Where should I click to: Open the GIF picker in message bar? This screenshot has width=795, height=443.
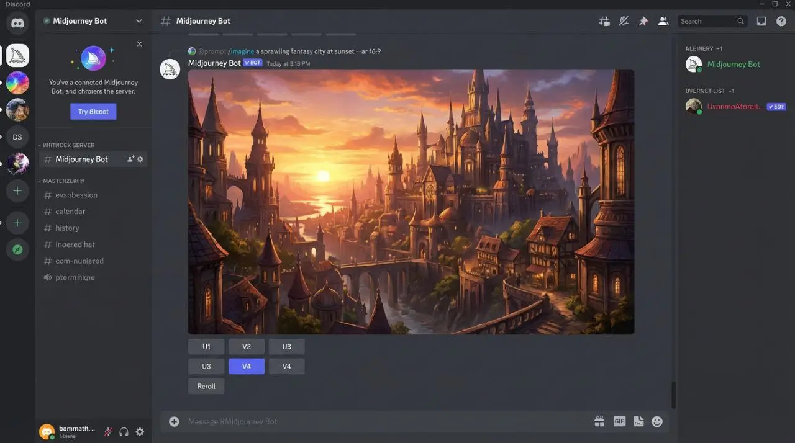[x=619, y=421]
